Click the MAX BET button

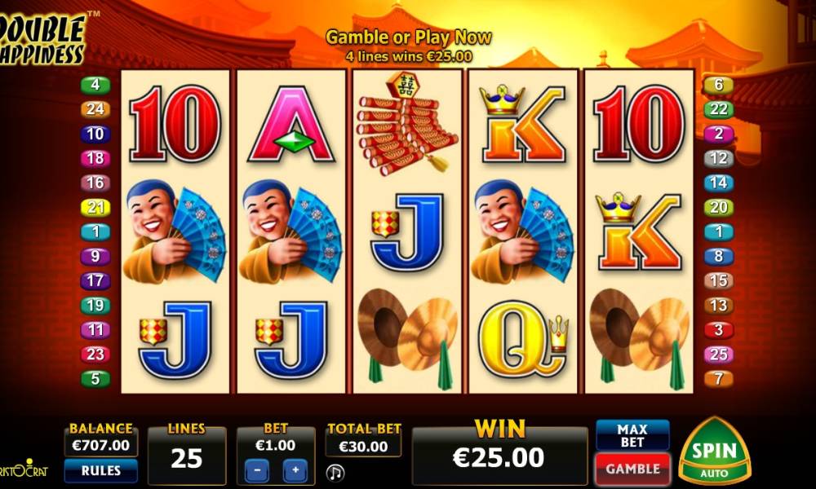[x=632, y=435]
